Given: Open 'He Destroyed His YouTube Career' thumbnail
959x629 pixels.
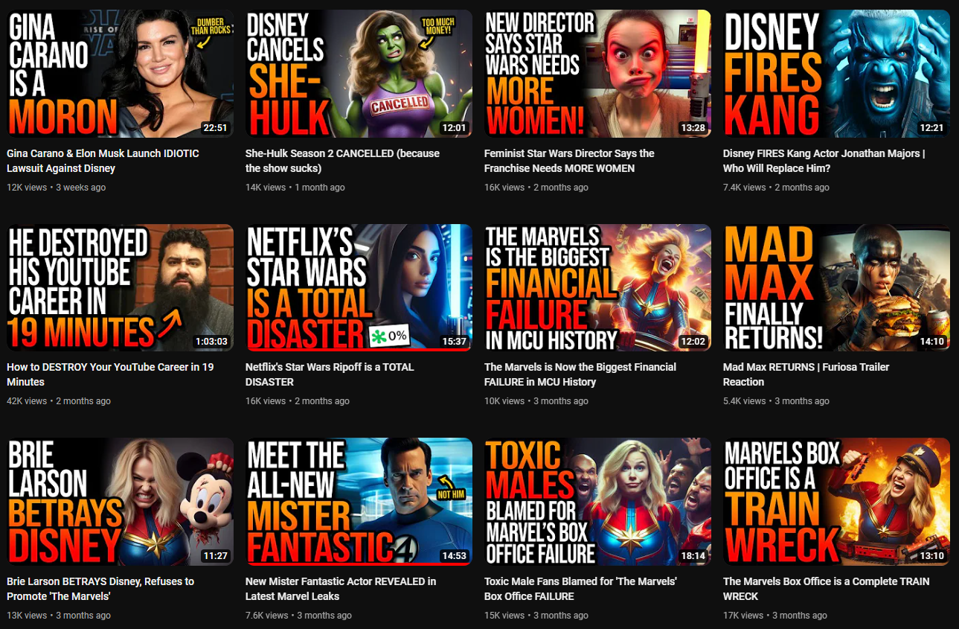Looking at the screenshot, I should pos(120,287).
